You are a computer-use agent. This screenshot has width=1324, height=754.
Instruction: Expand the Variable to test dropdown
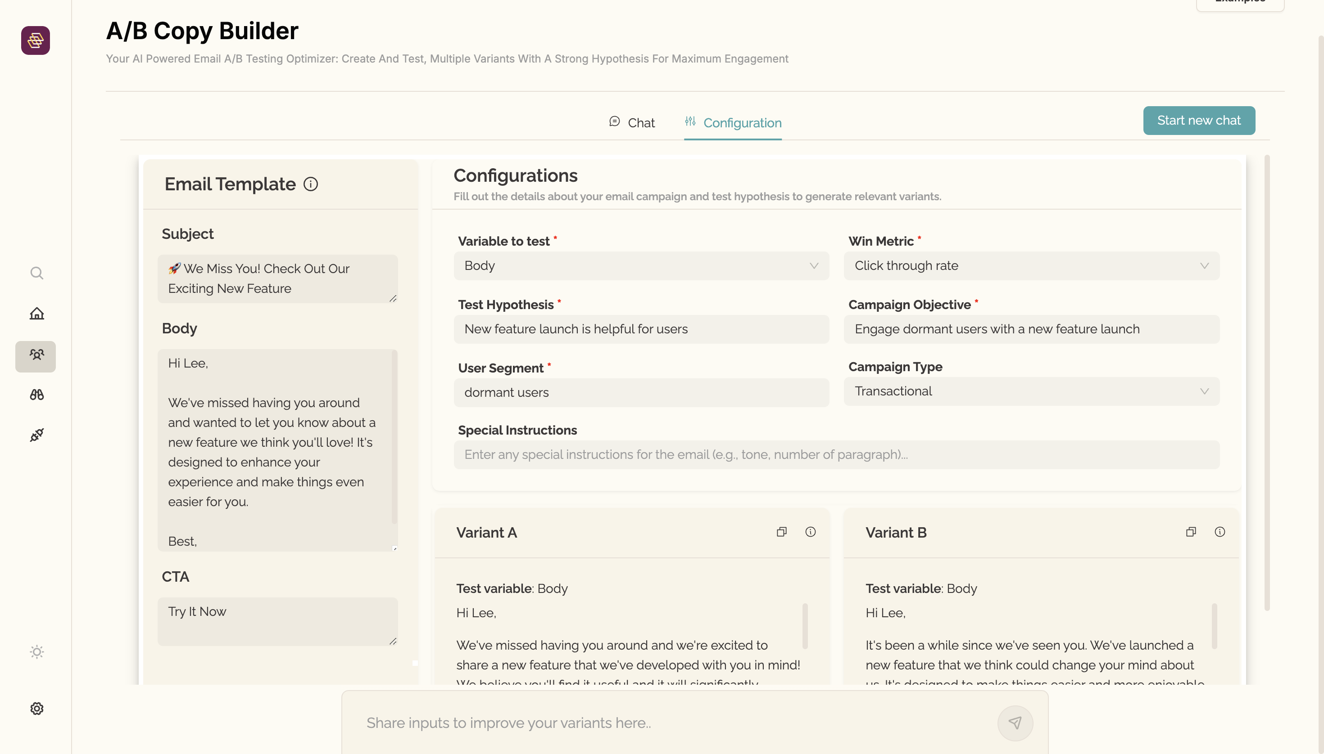click(641, 266)
